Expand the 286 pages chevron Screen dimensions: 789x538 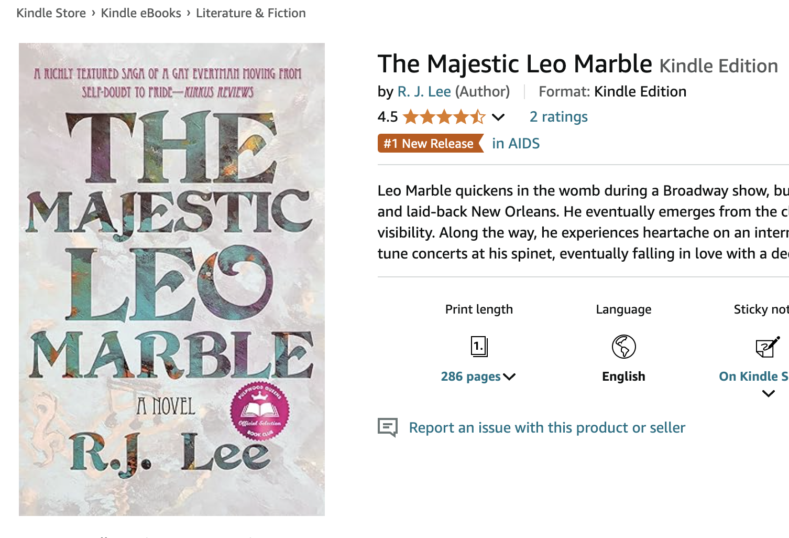509,377
